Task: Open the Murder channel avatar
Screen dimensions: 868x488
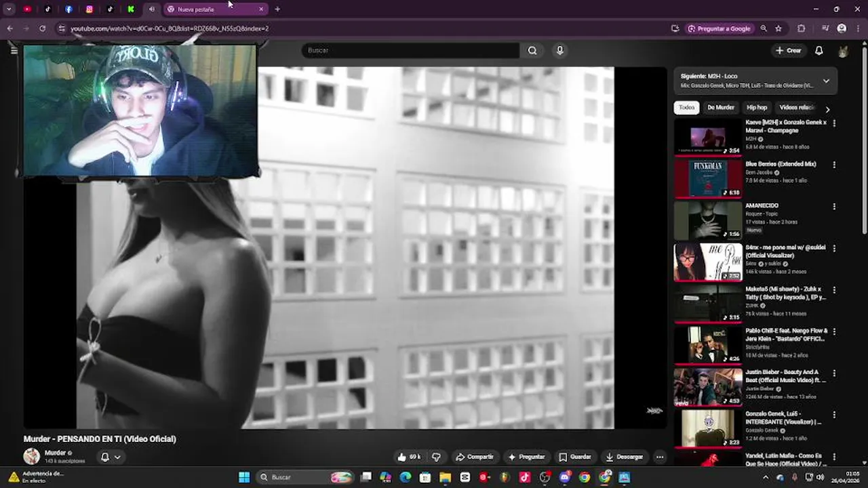Action: pos(31,456)
